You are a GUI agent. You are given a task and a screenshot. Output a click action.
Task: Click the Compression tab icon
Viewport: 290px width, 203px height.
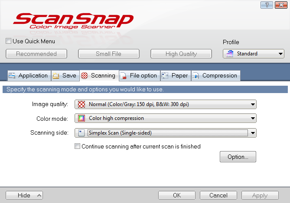tap(196, 76)
